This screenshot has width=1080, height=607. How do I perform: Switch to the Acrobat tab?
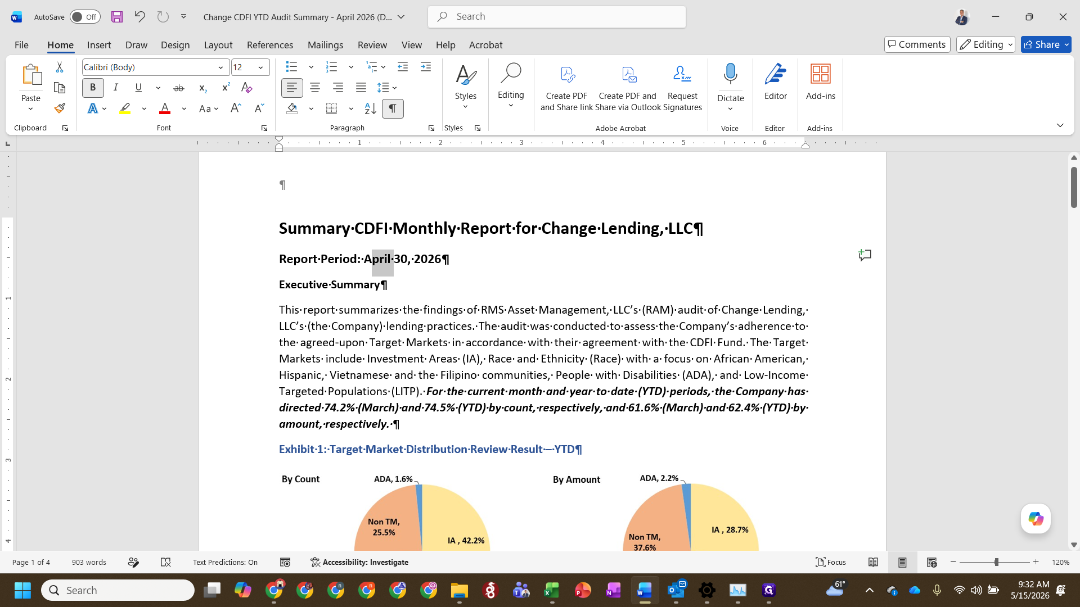486,45
